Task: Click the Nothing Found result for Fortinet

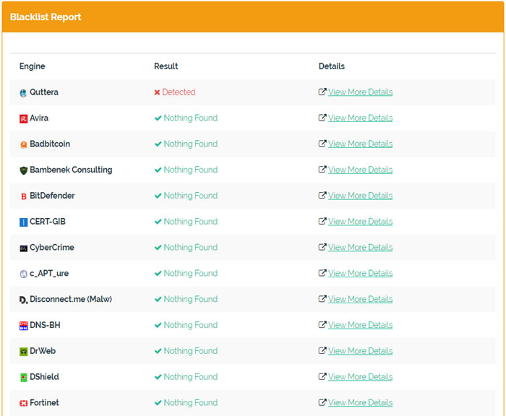Action: (x=186, y=402)
